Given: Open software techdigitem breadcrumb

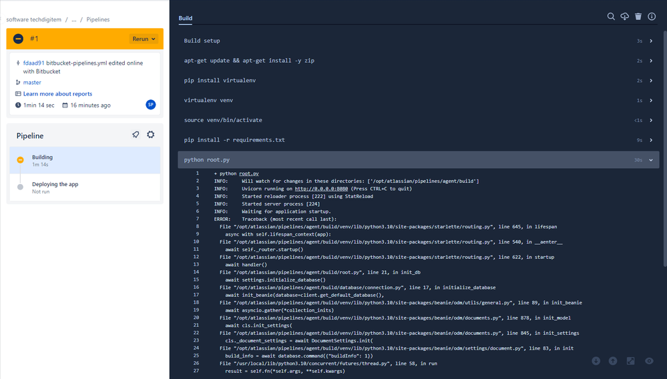Looking at the screenshot, I should pyautogui.click(x=33, y=19).
